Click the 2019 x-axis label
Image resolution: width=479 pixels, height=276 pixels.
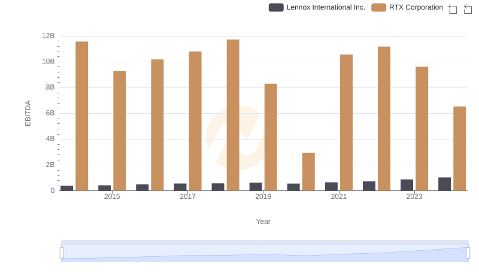263,196
